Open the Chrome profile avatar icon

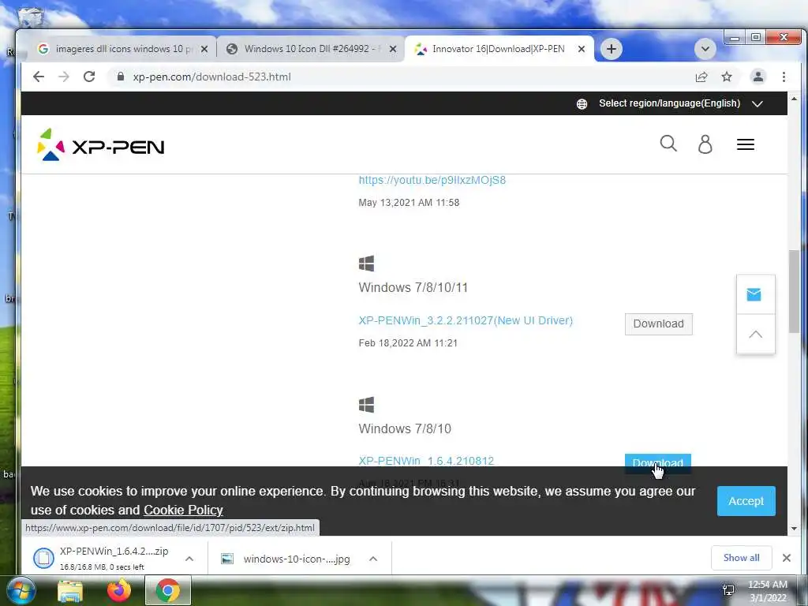coord(758,77)
